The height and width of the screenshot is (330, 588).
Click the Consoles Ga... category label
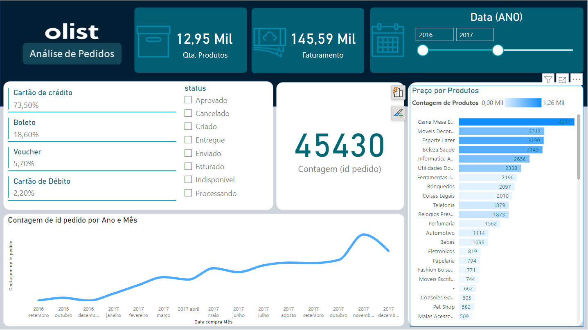(x=437, y=298)
